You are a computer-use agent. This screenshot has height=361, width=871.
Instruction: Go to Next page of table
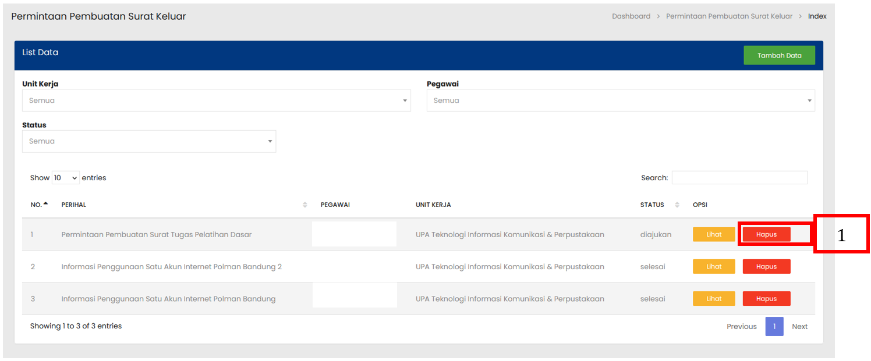click(799, 327)
